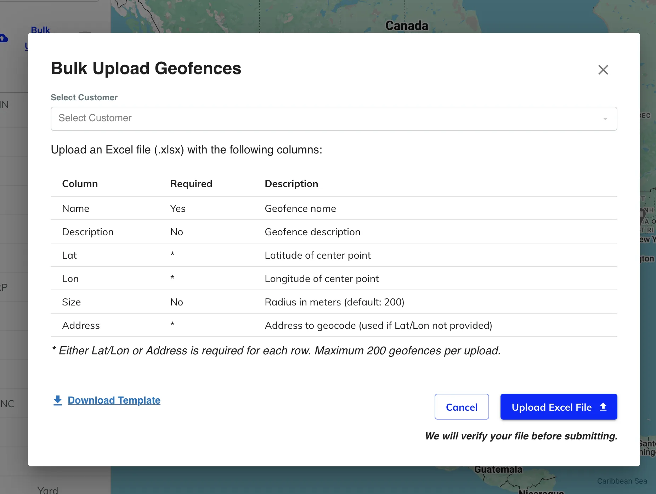Select the Name row's Geofence name cell
This screenshot has height=494, width=656.
pyautogui.click(x=300, y=208)
